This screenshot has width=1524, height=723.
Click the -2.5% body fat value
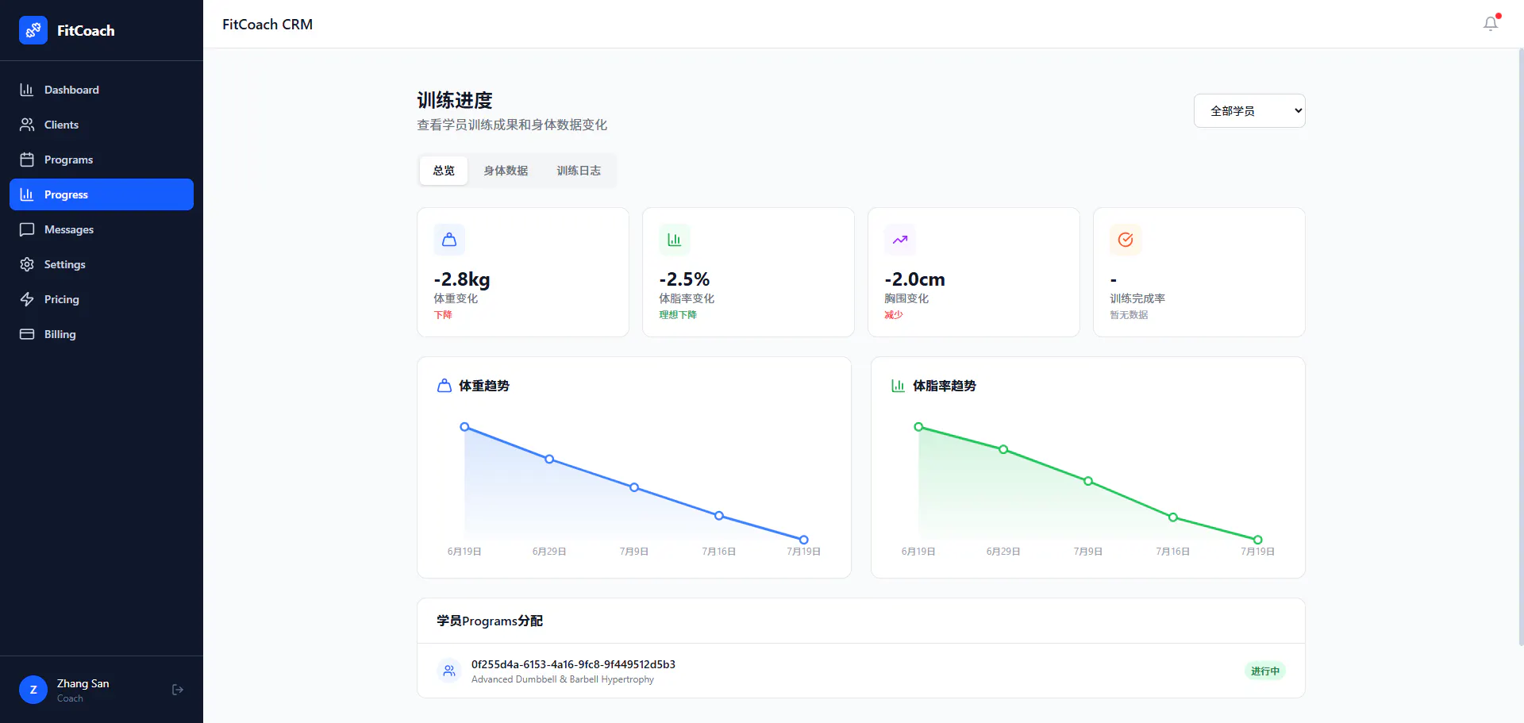pos(684,279)
